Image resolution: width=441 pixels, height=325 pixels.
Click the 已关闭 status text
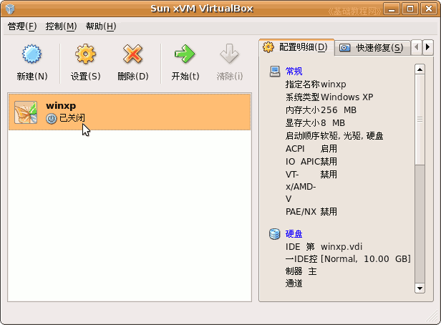(72, 118)
